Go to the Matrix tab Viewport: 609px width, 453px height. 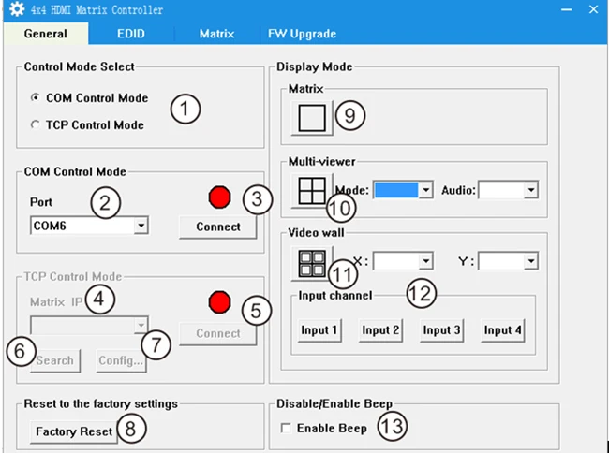[x=216, y=34]
